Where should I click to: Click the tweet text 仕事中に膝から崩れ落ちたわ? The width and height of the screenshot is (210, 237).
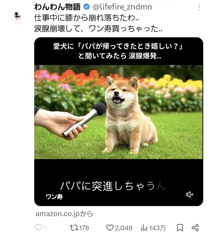(86, 18)
